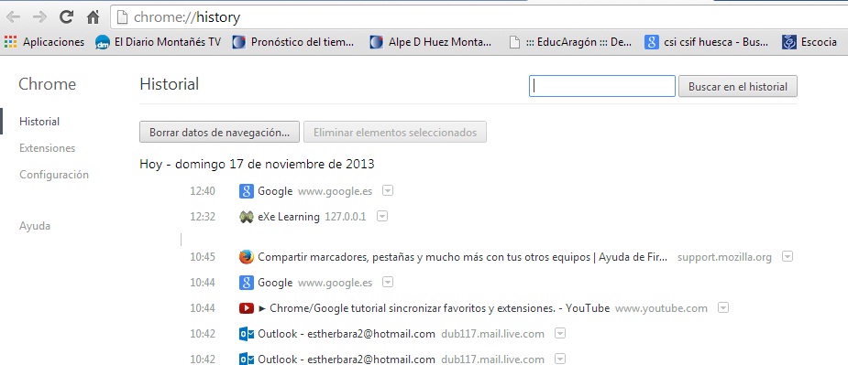
Task: Select Configuración in the sidebar
Action: [54, 175]
